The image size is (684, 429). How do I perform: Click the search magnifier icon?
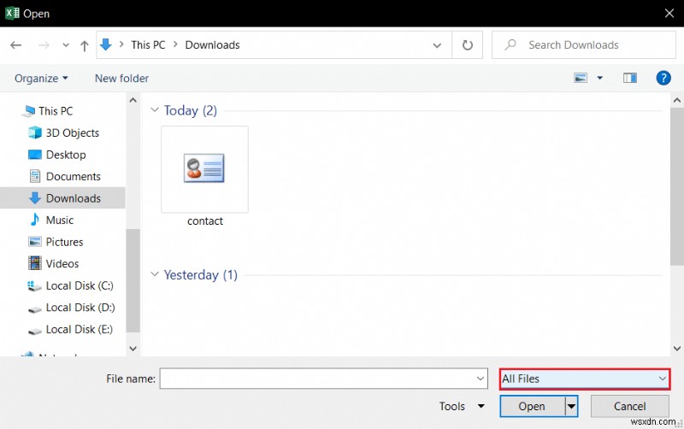pyautogui.click(x=510, y=44)
